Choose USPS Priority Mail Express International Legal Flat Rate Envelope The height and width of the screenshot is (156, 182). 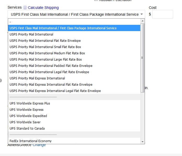click(x=74, y=91)
